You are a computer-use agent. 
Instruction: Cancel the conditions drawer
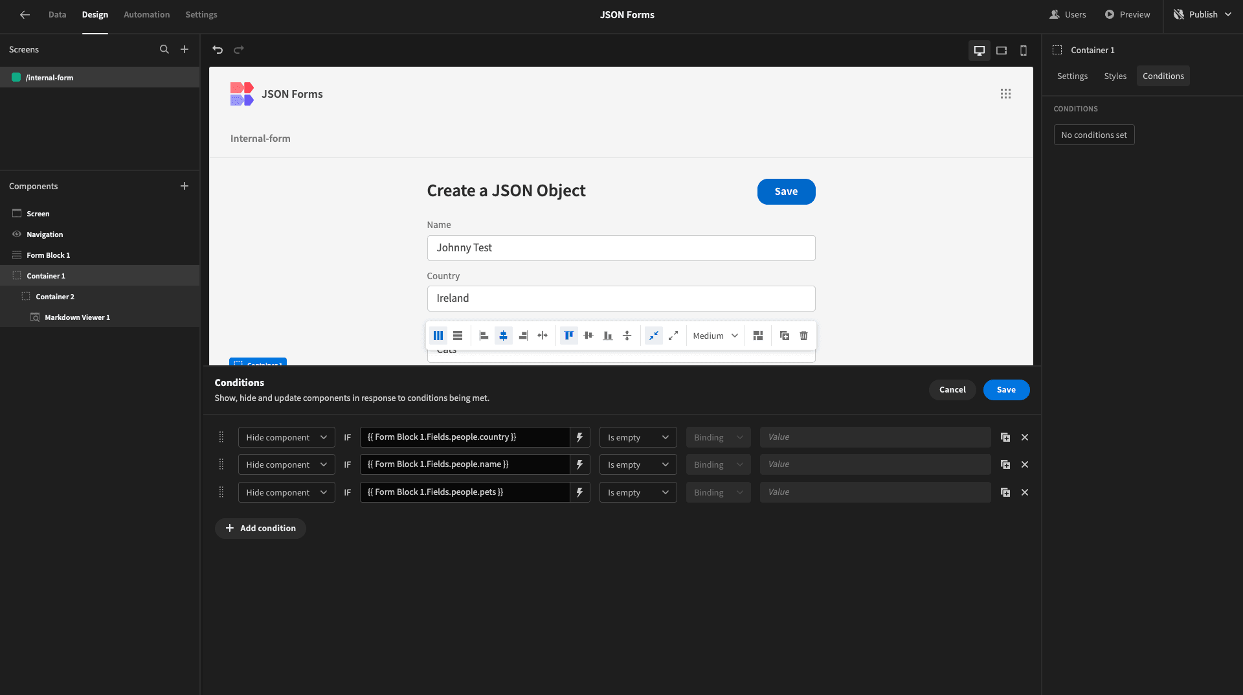[x=952, y=389]
